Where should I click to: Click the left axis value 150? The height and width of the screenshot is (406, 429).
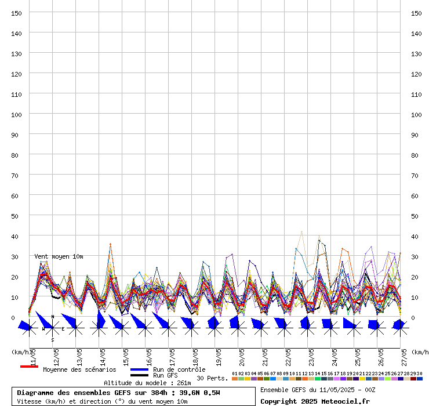(16, 13)
